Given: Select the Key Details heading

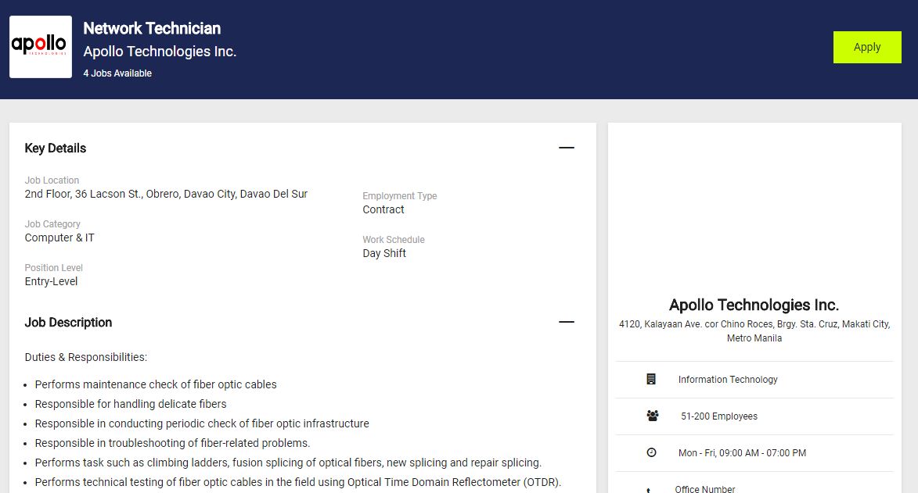Looking at the screenshot, I should (x=55, y=148).
